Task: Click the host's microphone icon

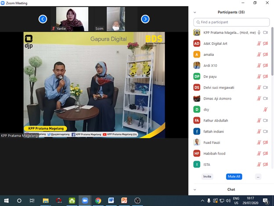Action: (x=259, y=33)
